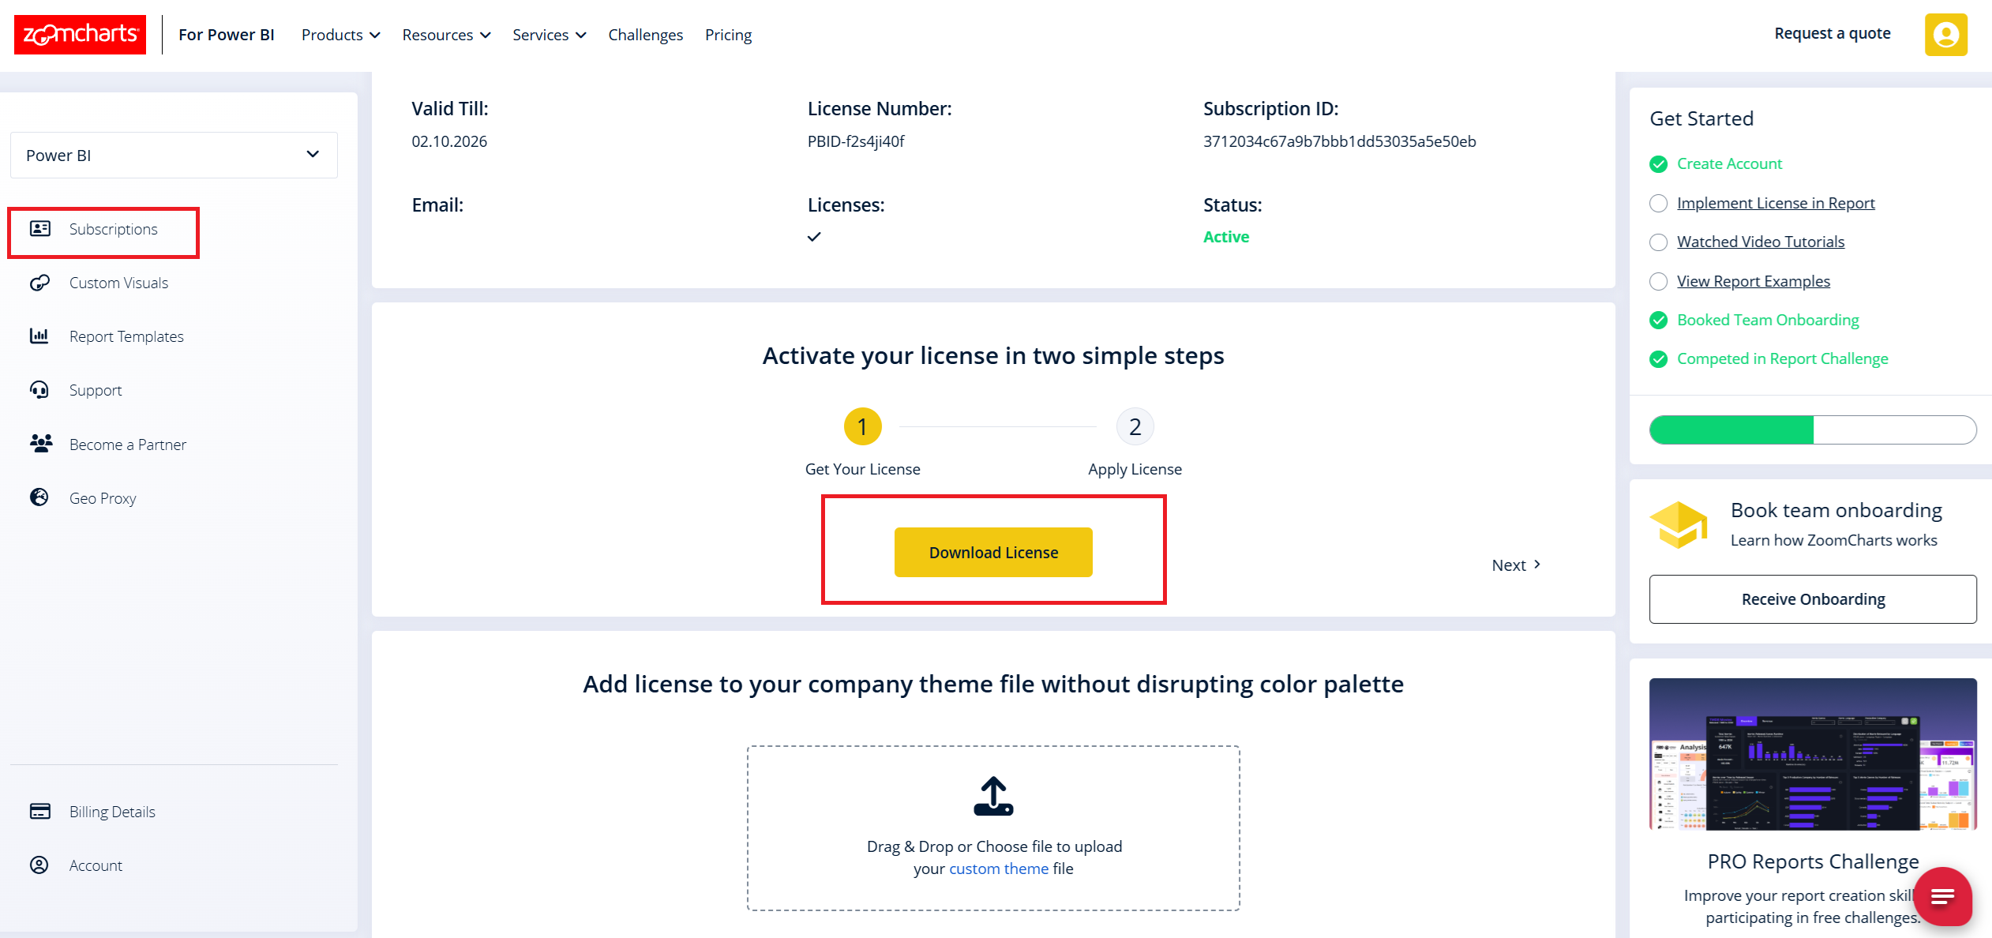
Task: Click the Download License button
Action: tap(993, 552)
